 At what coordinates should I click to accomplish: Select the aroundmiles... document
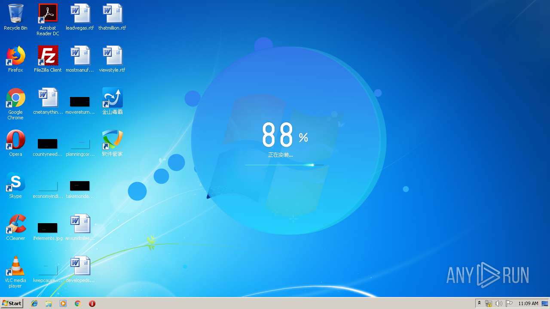(80, 227)
